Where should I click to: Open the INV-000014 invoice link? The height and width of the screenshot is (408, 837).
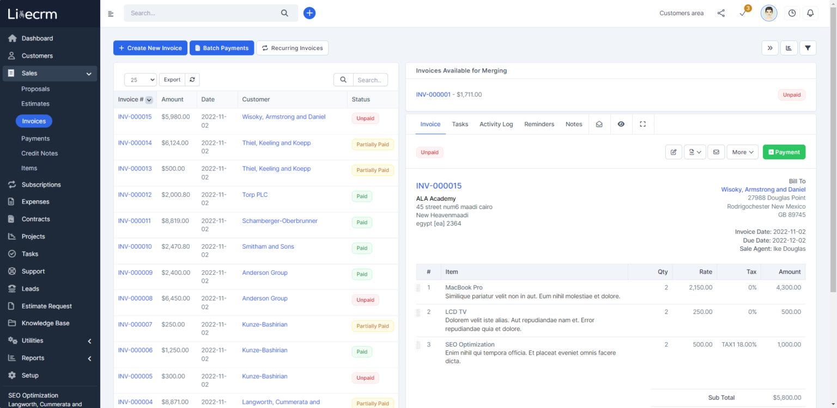coord(135,143)
